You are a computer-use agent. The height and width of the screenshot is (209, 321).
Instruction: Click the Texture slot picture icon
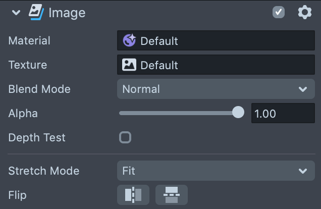point(129,65)
